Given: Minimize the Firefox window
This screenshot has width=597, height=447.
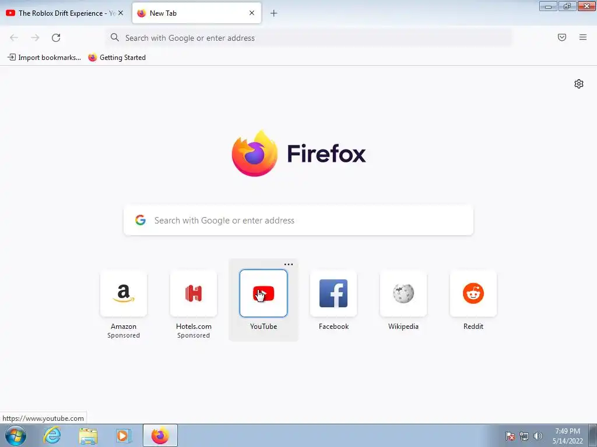Looking at the screenshot, I should pos(548,6).
